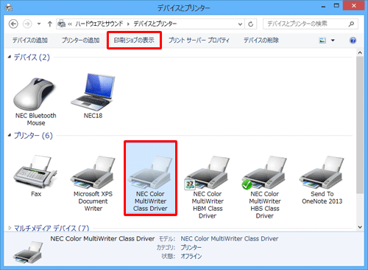This screenshot has width=368, height=270.
Task: Select the Fax printer icon
Action: [36, 172]
